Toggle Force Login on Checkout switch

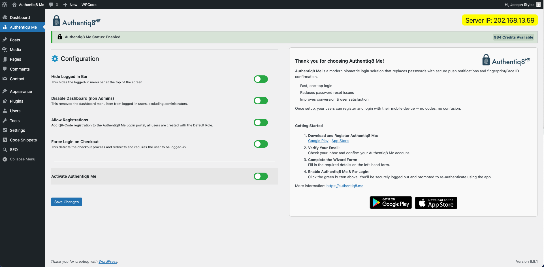(261, 144)
